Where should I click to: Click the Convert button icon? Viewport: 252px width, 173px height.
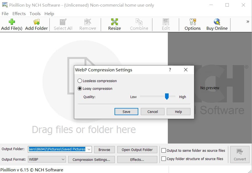point(240,152)
